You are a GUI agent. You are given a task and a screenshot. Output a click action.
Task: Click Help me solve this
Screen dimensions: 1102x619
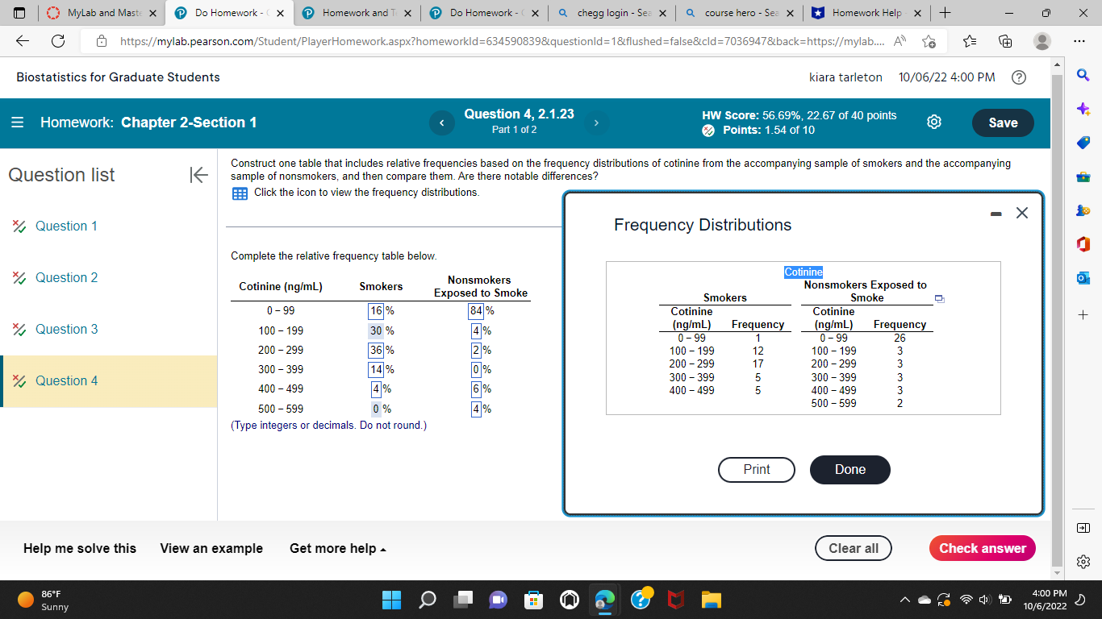tap(80, 548)
